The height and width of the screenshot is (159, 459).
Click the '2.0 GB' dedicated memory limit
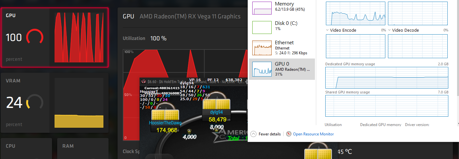(443, 64)
